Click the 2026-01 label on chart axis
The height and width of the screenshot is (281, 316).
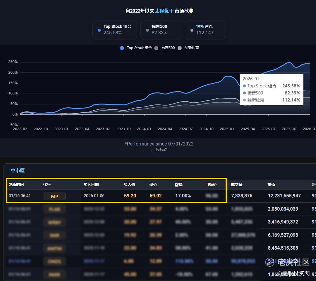[309, 129]
